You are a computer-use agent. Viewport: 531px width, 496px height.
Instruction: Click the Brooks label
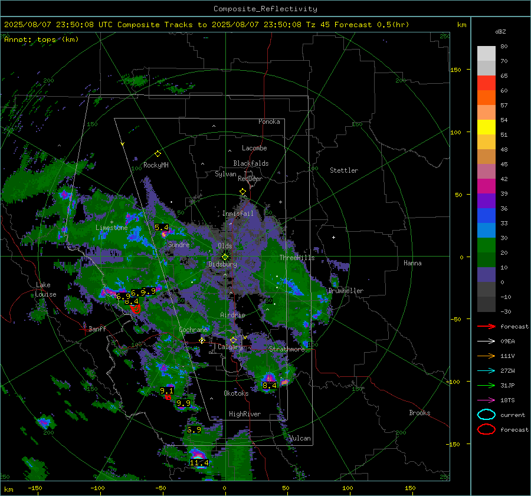419,413
